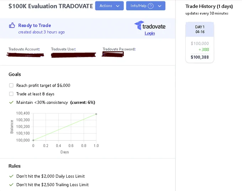The image size is (242, 191).
Task: Click the chart starting point at day 0
Action: point(33,140)
